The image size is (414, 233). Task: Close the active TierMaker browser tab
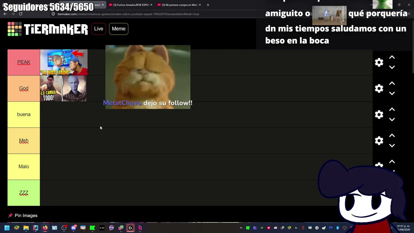[x=103, y=5]
